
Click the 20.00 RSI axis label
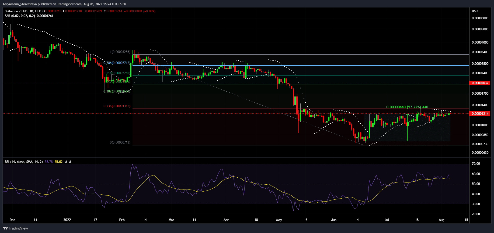coord(476,214)
